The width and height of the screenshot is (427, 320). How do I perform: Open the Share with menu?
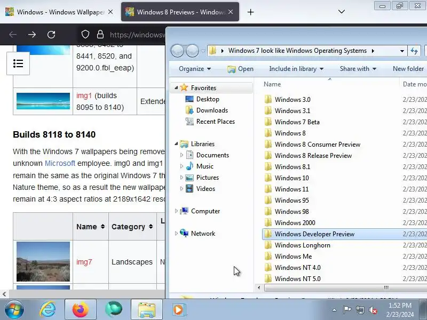pyautogui.click(x=358, y=69)
